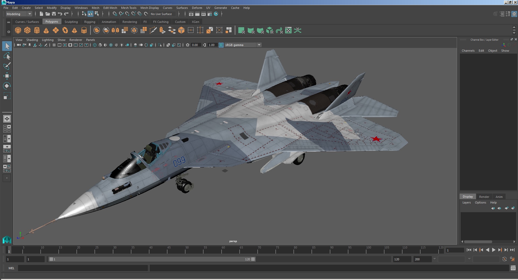Choose the Lasso Select tool

pyautogui.click(x=7, y=56)
